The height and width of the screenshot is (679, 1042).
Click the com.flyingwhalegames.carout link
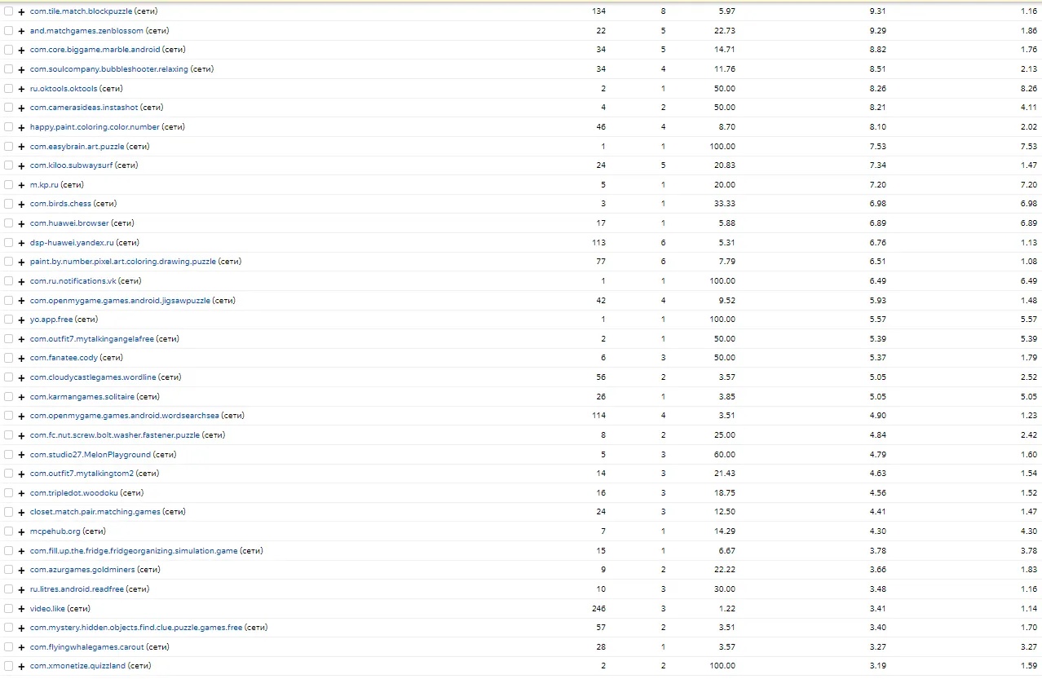(x=86, y=647)
